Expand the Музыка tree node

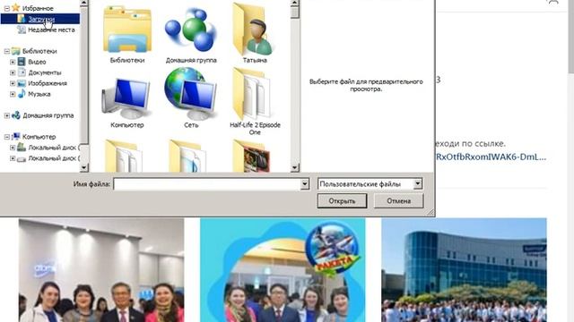(13, 94)
